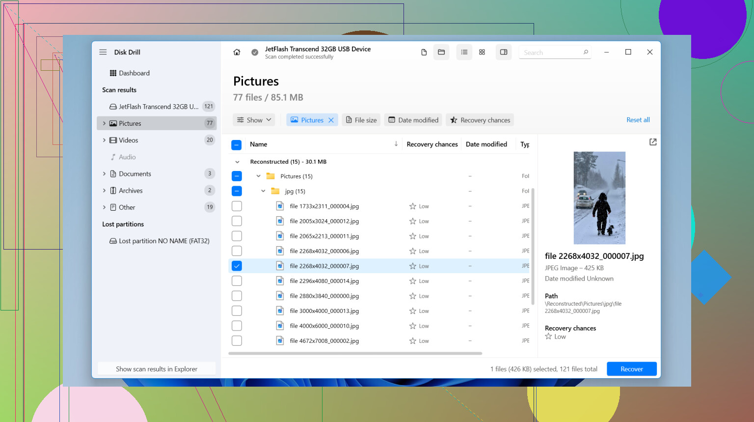
Task: Check the box for file 4000x6000_000010.jpg
Action: point(237,326)
